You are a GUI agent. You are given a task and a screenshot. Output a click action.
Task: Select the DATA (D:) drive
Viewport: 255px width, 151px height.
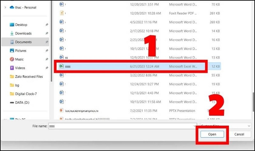(22, 102)
